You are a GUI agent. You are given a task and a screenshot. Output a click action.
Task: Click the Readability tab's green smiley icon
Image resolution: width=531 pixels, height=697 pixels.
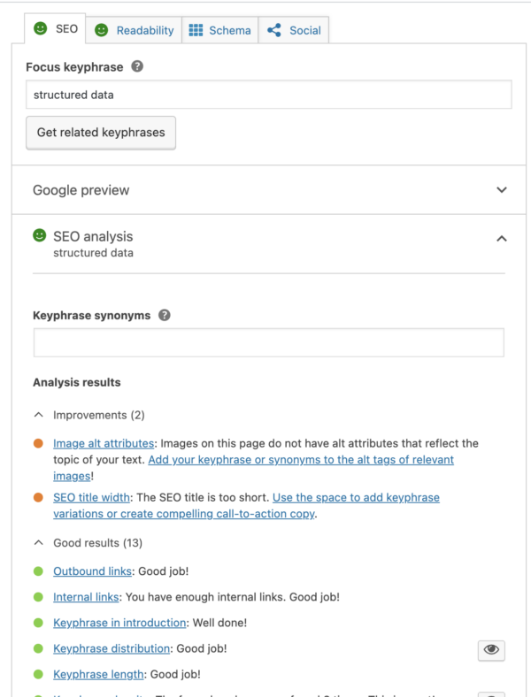coord(102,30)
